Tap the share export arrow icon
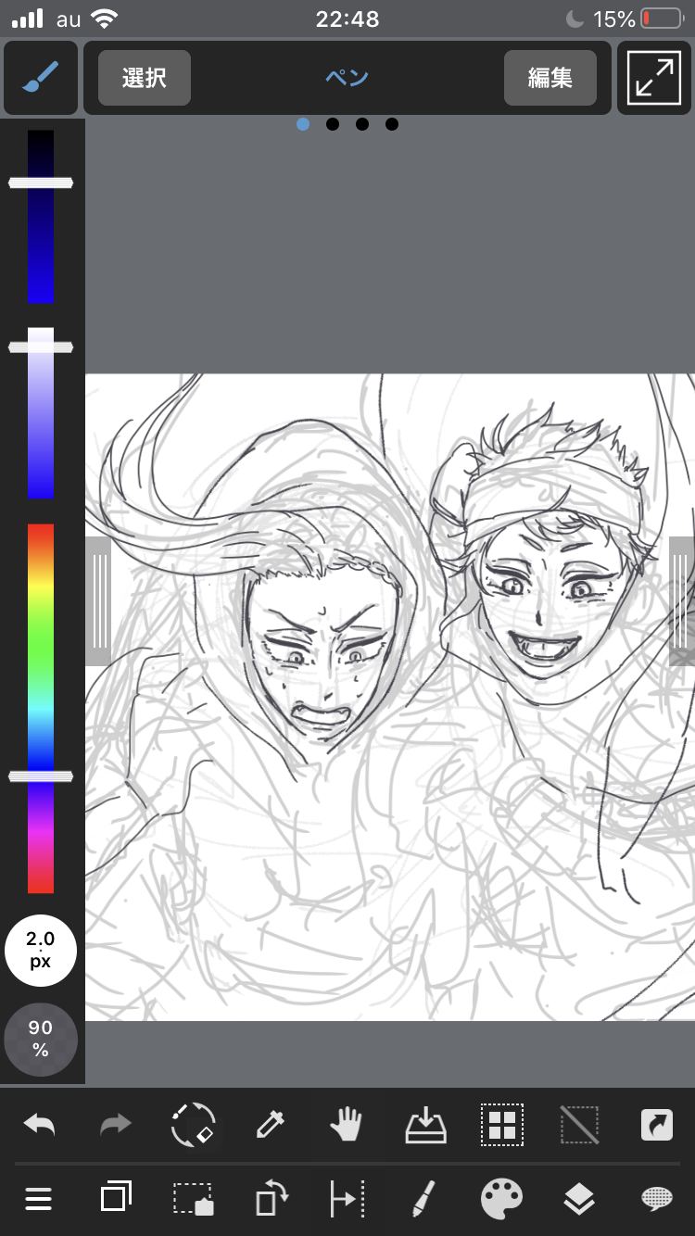695x1236 pixels. pos(657,1126)
